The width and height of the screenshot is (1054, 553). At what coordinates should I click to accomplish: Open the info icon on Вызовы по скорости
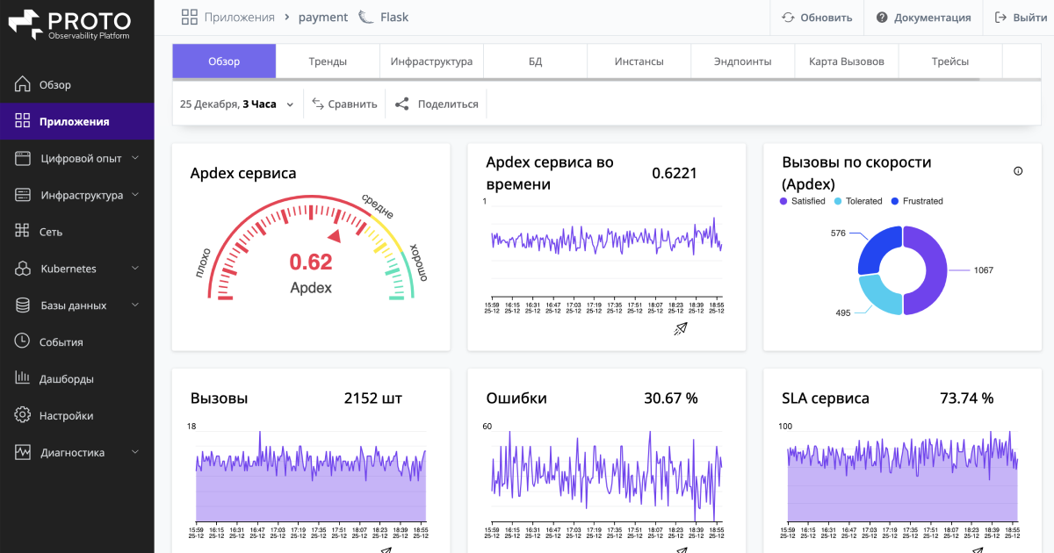(x=1018, y=172)
